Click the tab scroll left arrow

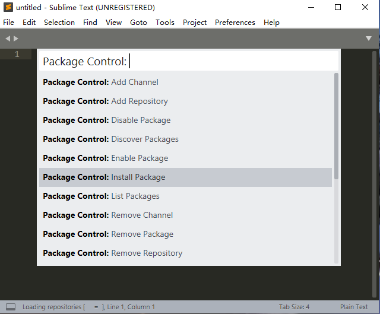8,39
